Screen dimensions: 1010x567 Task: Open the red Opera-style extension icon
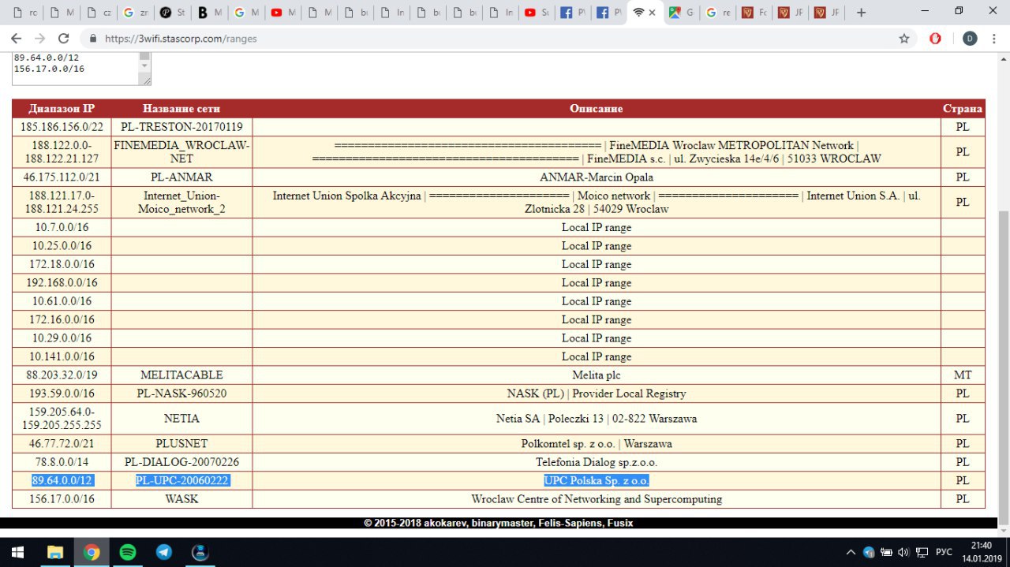coord(935,38)
